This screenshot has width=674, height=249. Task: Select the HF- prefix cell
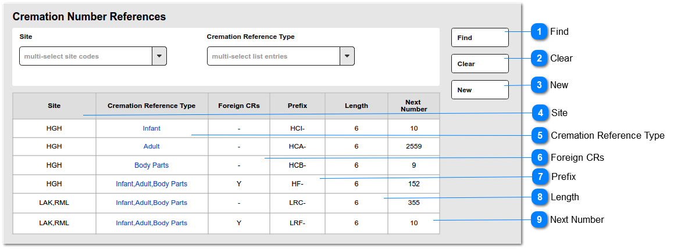coord(297,184)
